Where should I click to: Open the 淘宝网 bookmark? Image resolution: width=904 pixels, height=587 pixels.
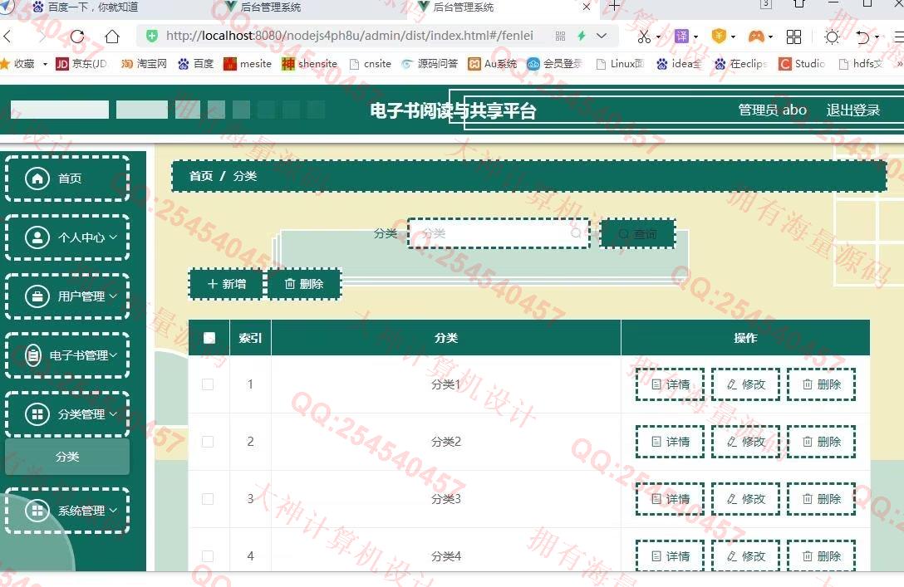point(144,63)
